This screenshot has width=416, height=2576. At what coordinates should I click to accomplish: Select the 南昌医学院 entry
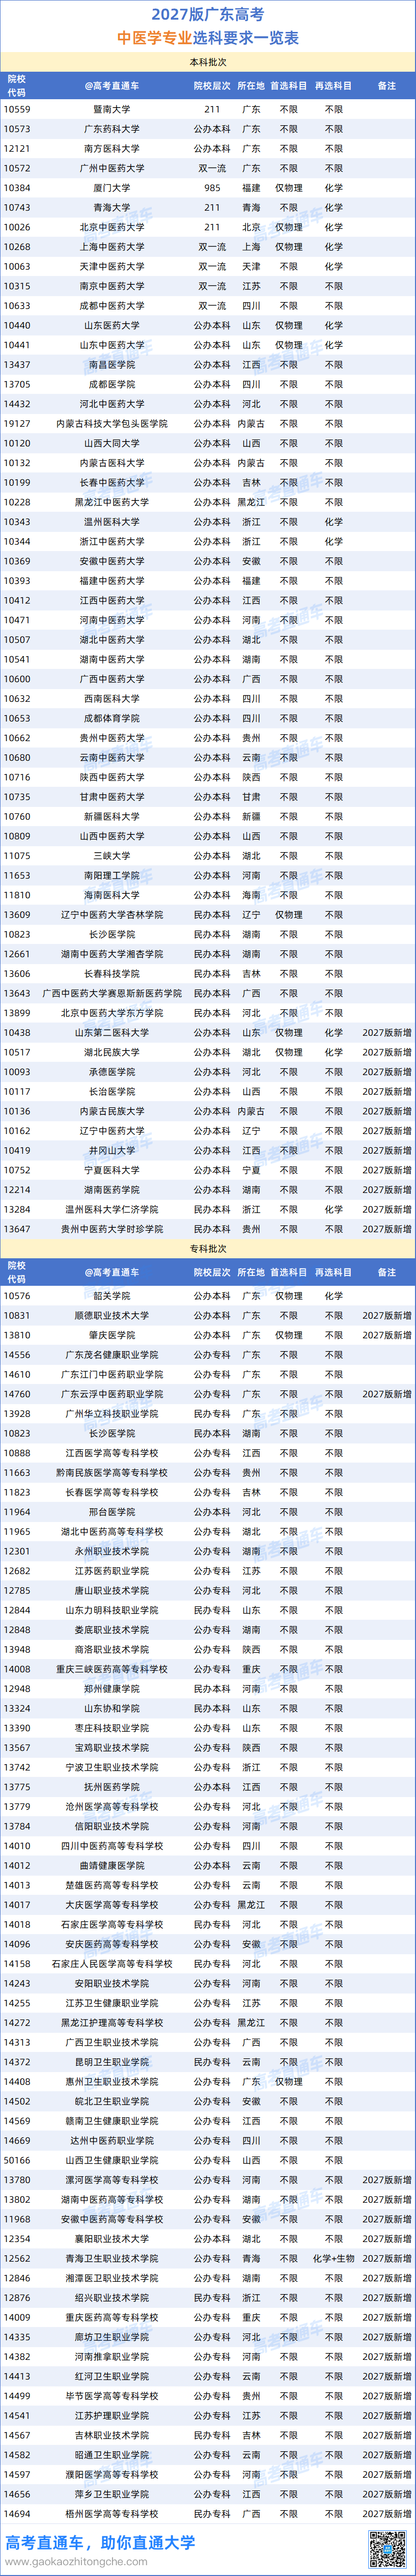click(112, 365)
